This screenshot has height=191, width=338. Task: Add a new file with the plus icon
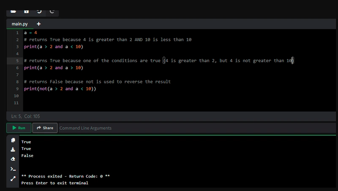38,24
